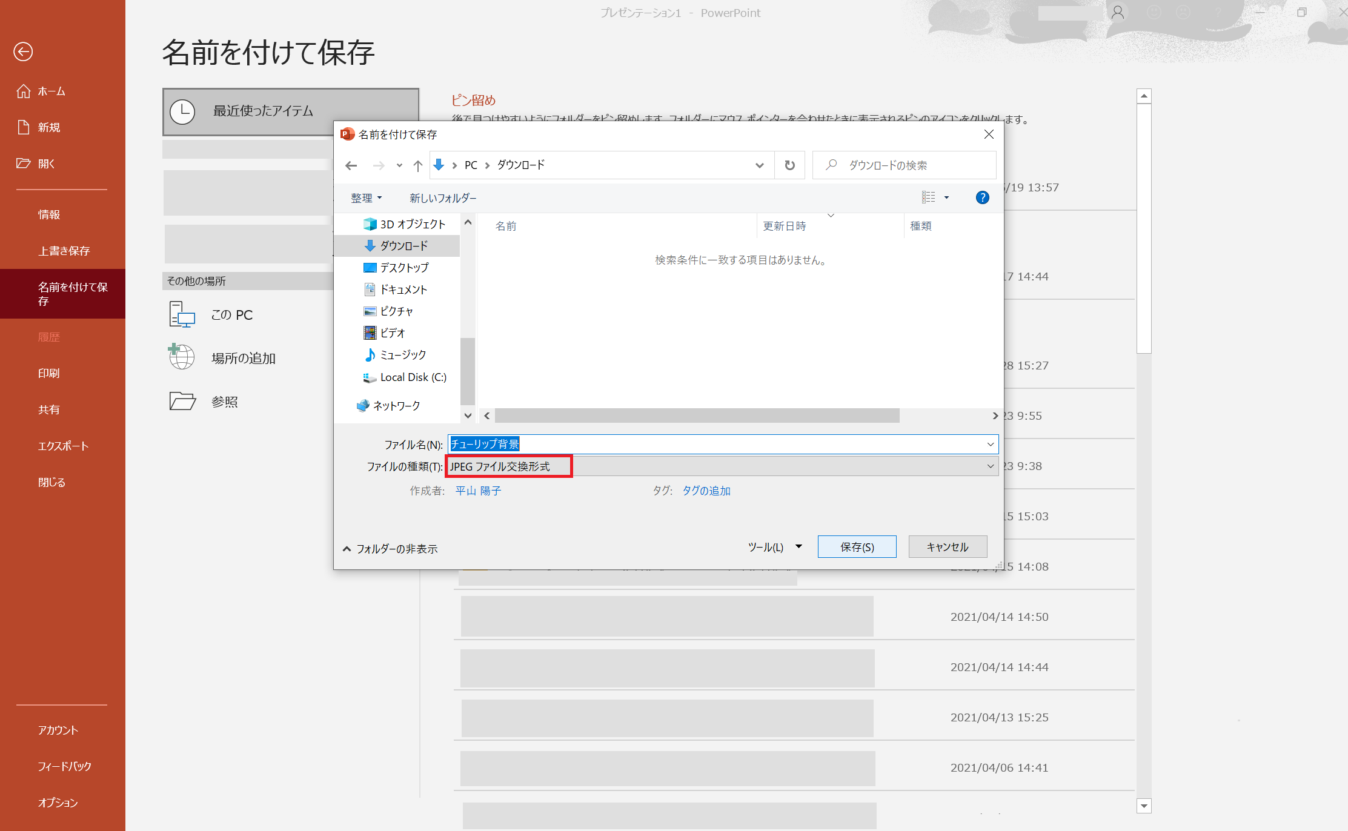Viewport: 1348px width, 831px height.
Task: Expand the file name dropdown arrow
Action: (991, 444)
